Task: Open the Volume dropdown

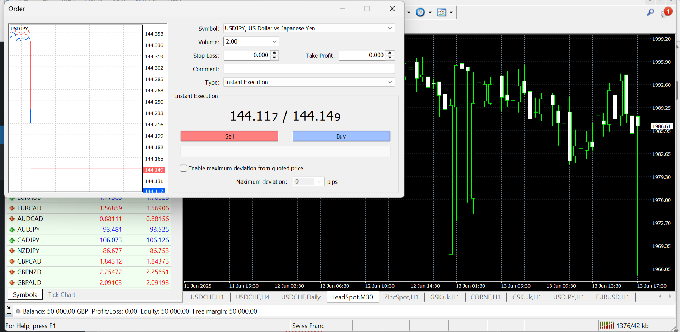Action: click(x=274, y=42)
